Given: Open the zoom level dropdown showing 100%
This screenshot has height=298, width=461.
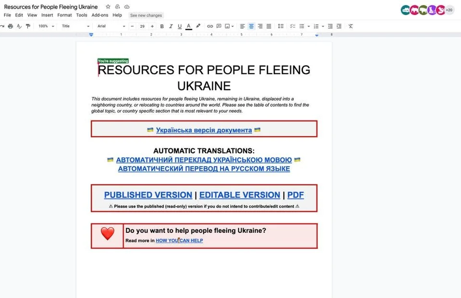Looking at the screenshot, I should coord(47,26).
